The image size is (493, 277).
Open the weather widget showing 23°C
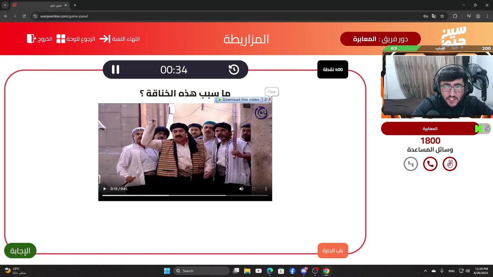15,271
